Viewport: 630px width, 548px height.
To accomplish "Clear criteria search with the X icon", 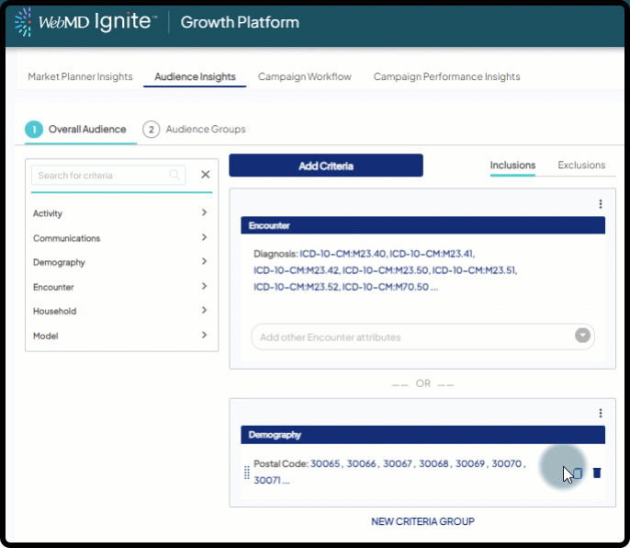I will 205,175.
